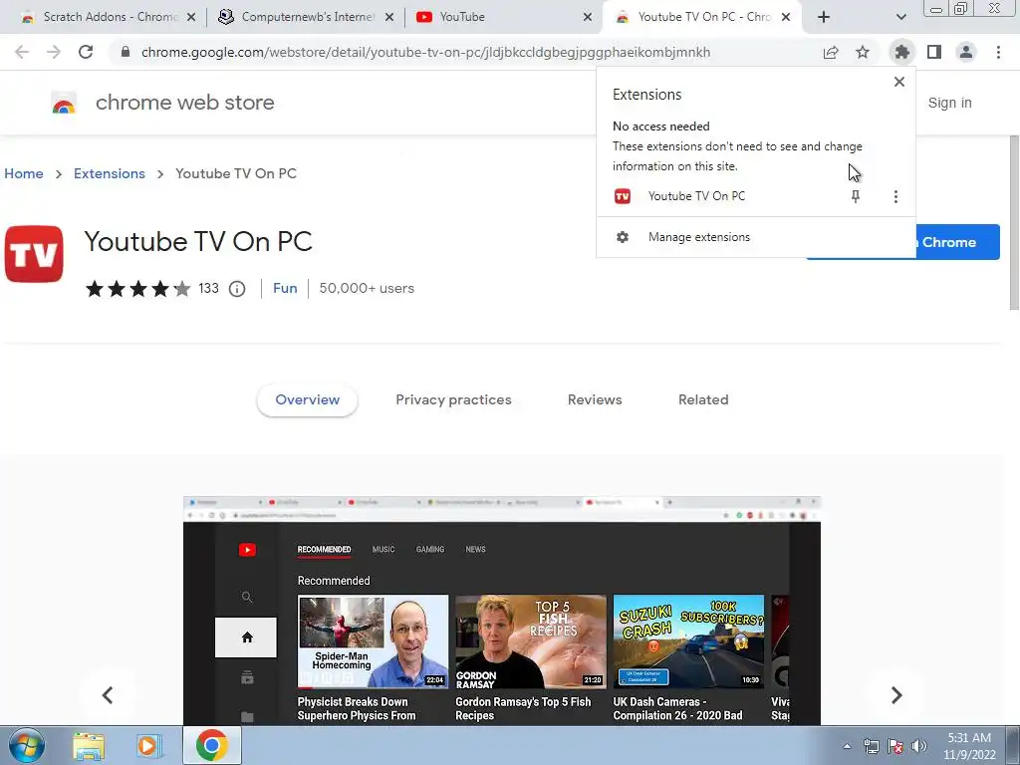Close the Computernewb's Internet tab
The height and width of the screenshot is (765, 1020).
coord(389,17)
